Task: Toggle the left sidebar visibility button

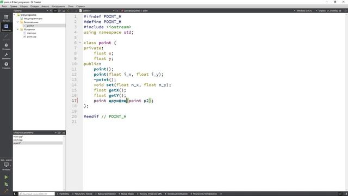Action: [15, 194]
